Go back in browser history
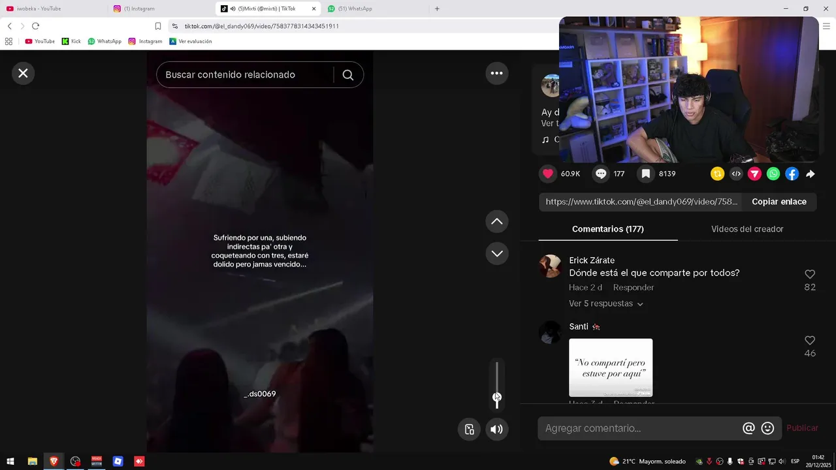 tap(9, 26)
